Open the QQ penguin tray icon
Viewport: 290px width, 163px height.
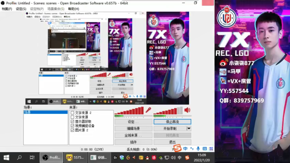148,158
